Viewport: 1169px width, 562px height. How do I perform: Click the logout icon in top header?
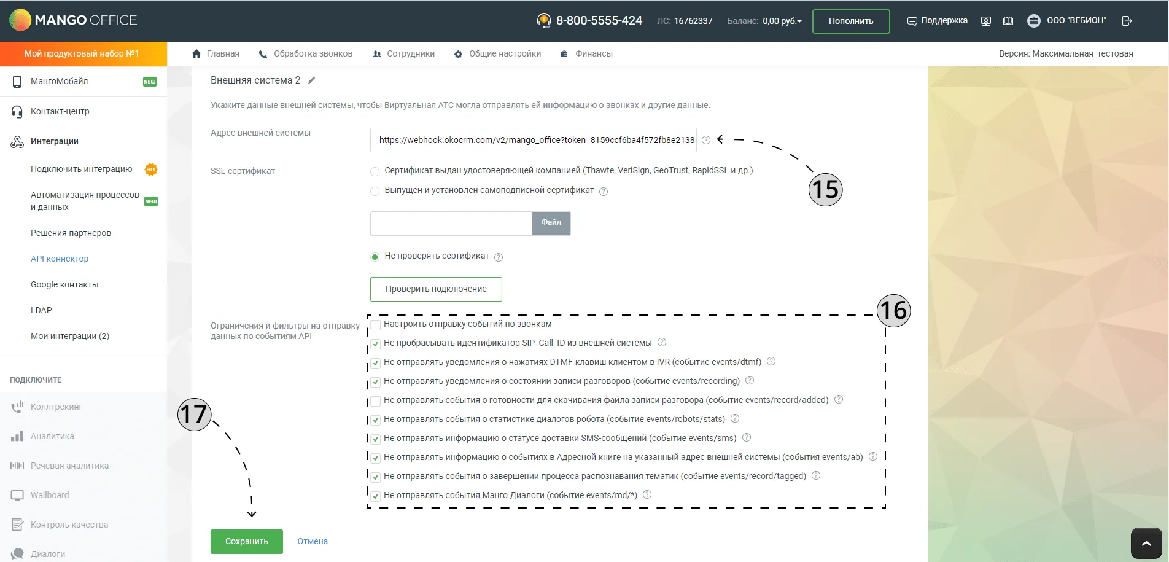click(1127, 21)
